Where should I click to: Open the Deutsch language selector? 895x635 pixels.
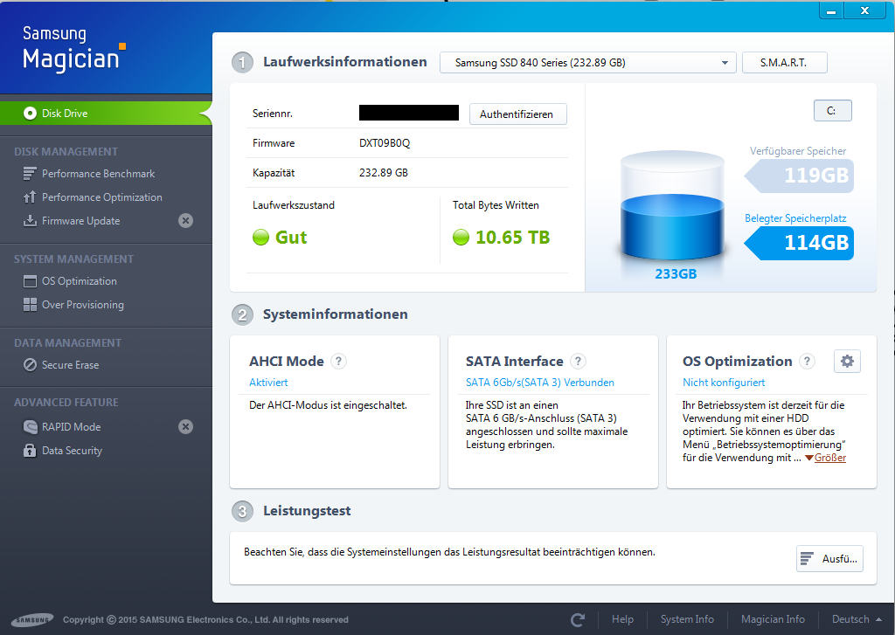(x=857, y=619)
